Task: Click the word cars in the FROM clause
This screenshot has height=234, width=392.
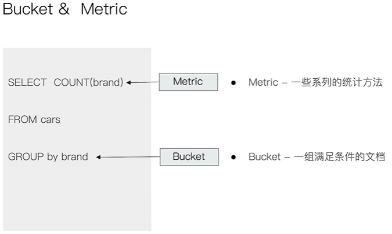Action: pos(51,120)
